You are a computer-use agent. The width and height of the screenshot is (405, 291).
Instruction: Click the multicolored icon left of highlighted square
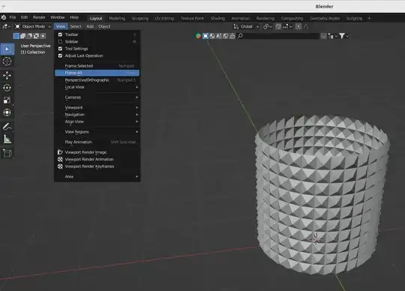pos(198,36)
